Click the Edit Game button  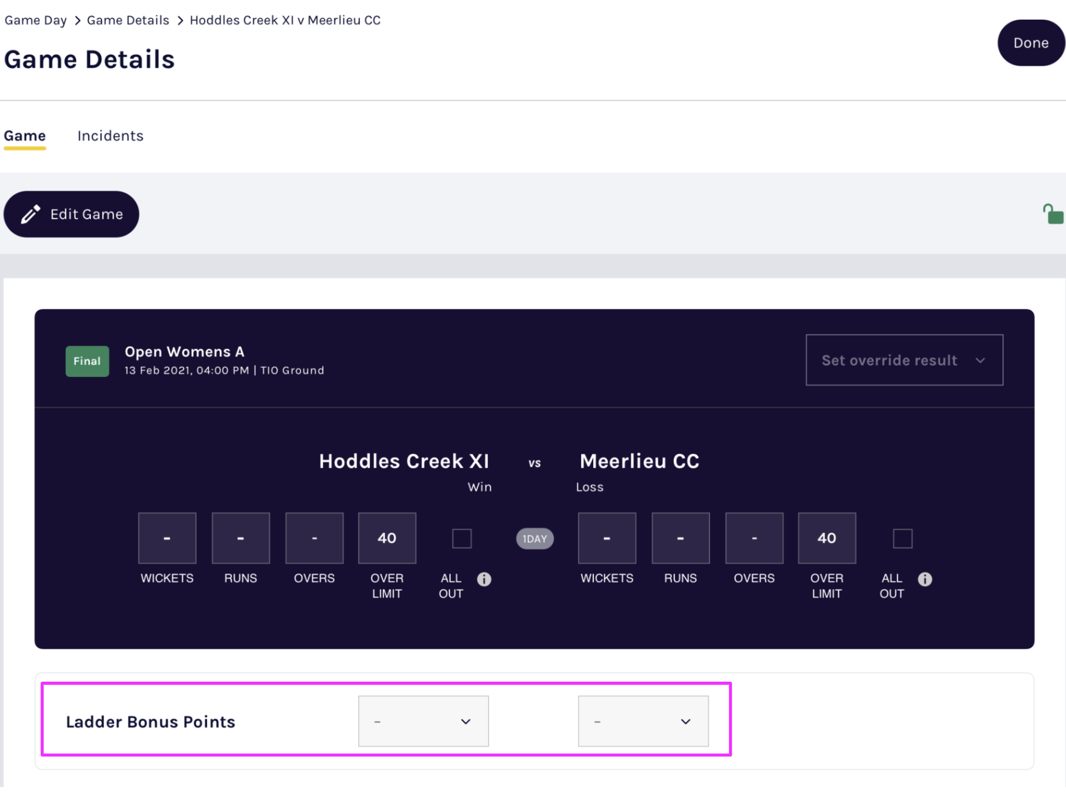71,214
